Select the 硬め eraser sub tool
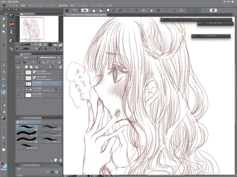 pos(27,128)
